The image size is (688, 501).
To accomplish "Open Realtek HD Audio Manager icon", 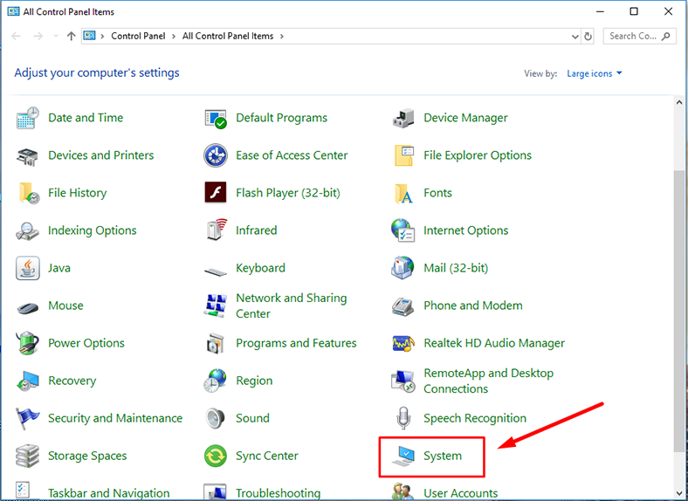I will point(403,344).
